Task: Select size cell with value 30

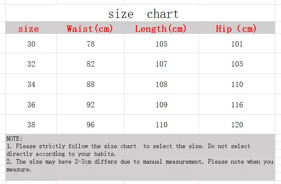Action: coord(31,43)
